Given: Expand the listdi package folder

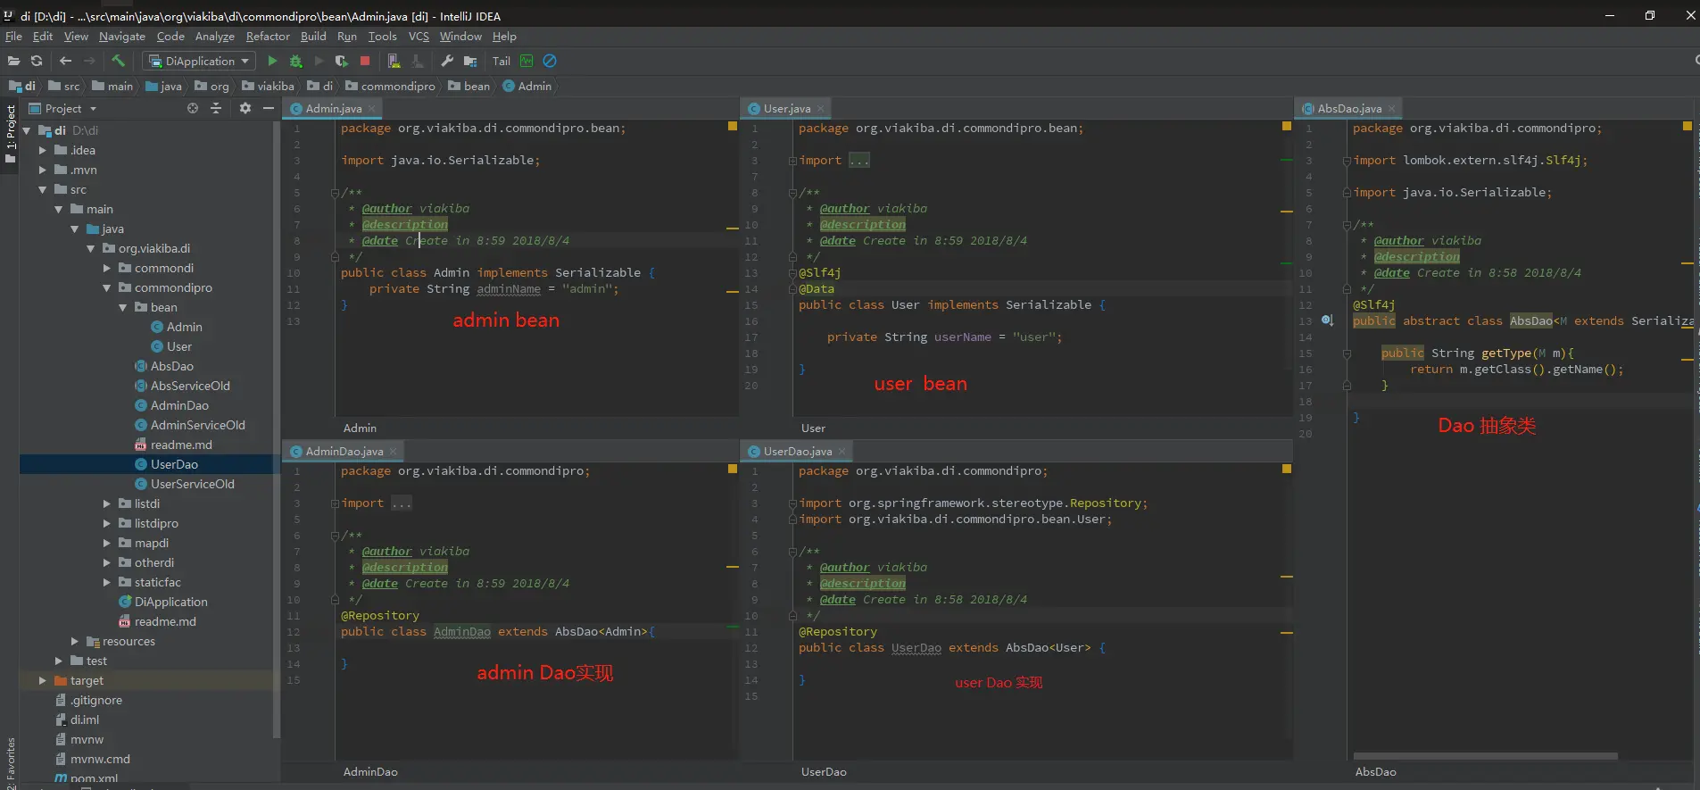Looking at the screenshot, I should point(107,503).
